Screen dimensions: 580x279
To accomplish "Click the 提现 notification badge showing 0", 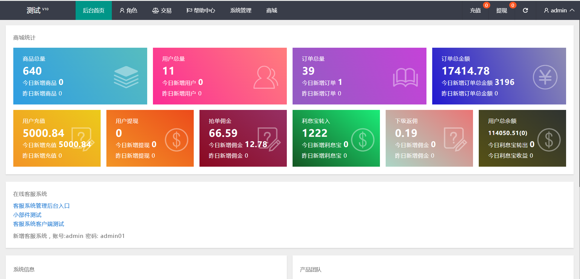I will pos(513,5).
